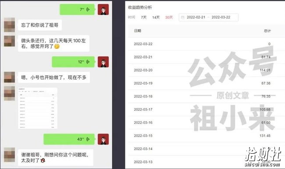The image size is (285, 169).
Task: Play the 12-second voice message
Action: click(x=73, y=62)
